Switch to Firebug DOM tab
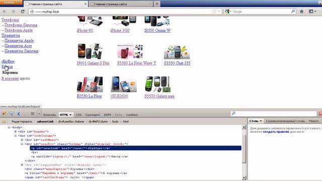This screenshot has height=181, width=322. point(107,115)
